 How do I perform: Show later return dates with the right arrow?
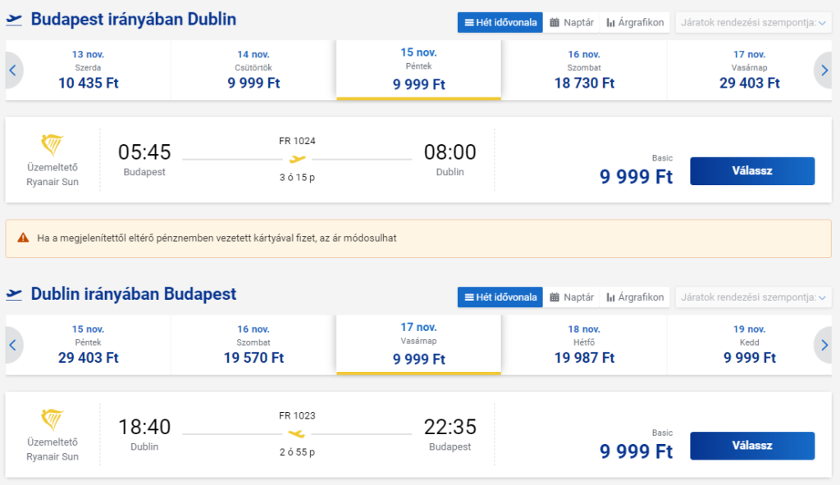coord(824,345)
